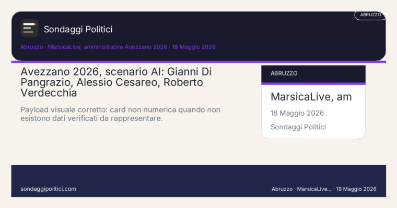Click the footer Abruzzo MarsicaLive date caption
Viewport: 397px width, 208px height.
pyautogui.click(x=324, y=189)
